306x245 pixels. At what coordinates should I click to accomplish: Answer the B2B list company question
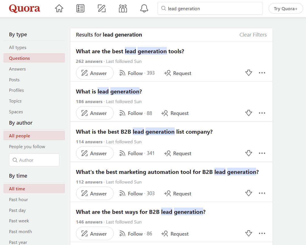[x=95, y=153]
